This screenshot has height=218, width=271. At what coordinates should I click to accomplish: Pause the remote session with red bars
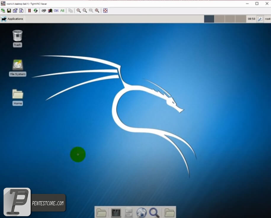(x=29, y=11)
